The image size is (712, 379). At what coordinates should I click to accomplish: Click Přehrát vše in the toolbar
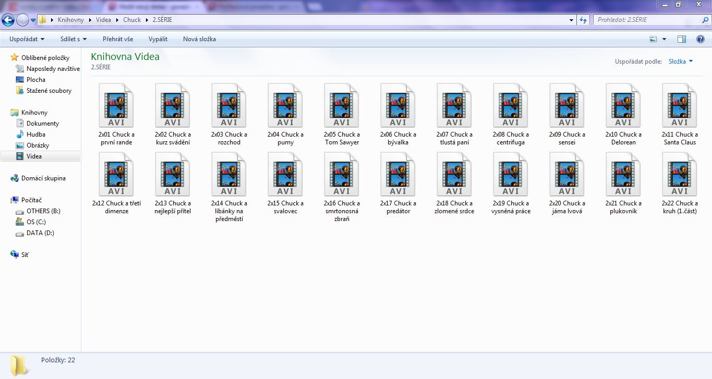click(x=118, y=39)
